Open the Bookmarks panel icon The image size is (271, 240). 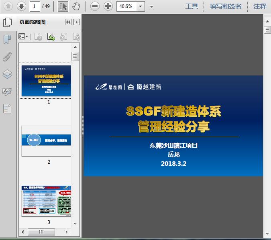coord(7,40)
